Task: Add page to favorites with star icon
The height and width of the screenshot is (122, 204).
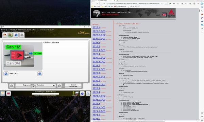Action: point(166,3)
